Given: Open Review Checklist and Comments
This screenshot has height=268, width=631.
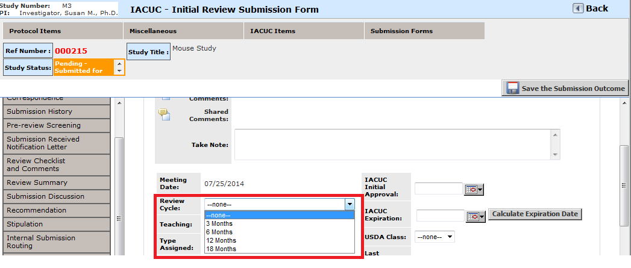Looking at the screenshot, I should (56, 164).
